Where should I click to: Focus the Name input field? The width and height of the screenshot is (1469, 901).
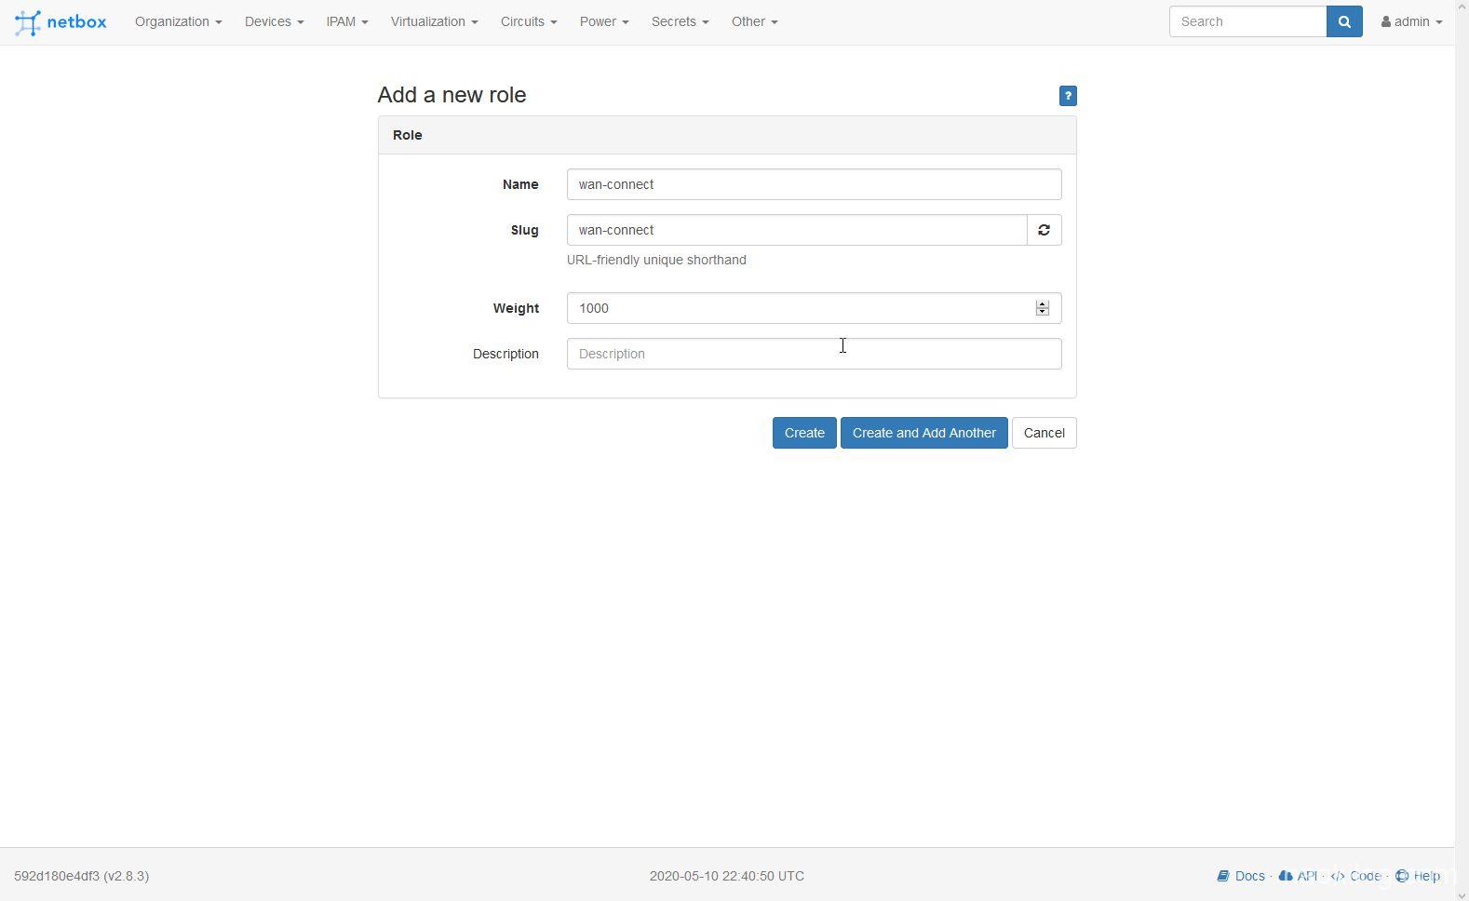click(814, 184)
